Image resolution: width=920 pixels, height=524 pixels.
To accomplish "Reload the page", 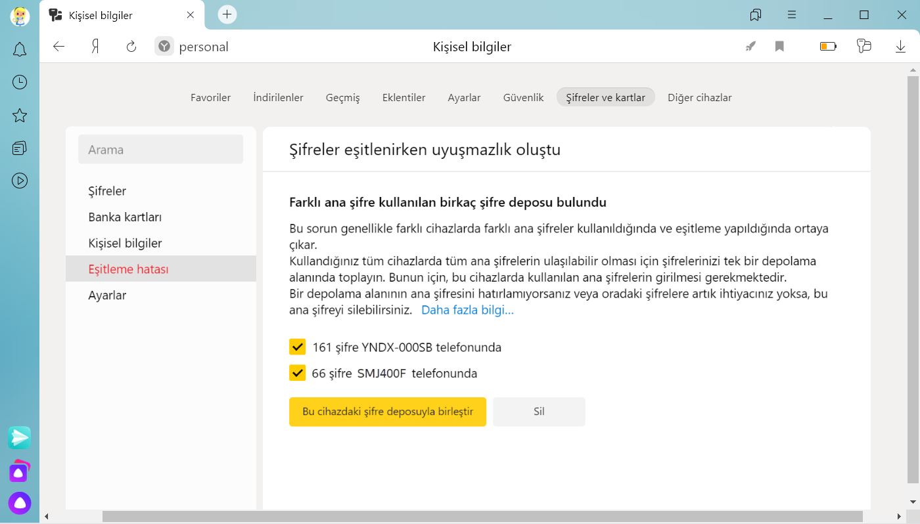I will point(131,46).
